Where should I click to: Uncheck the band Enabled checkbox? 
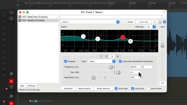[x=65, y=61]
